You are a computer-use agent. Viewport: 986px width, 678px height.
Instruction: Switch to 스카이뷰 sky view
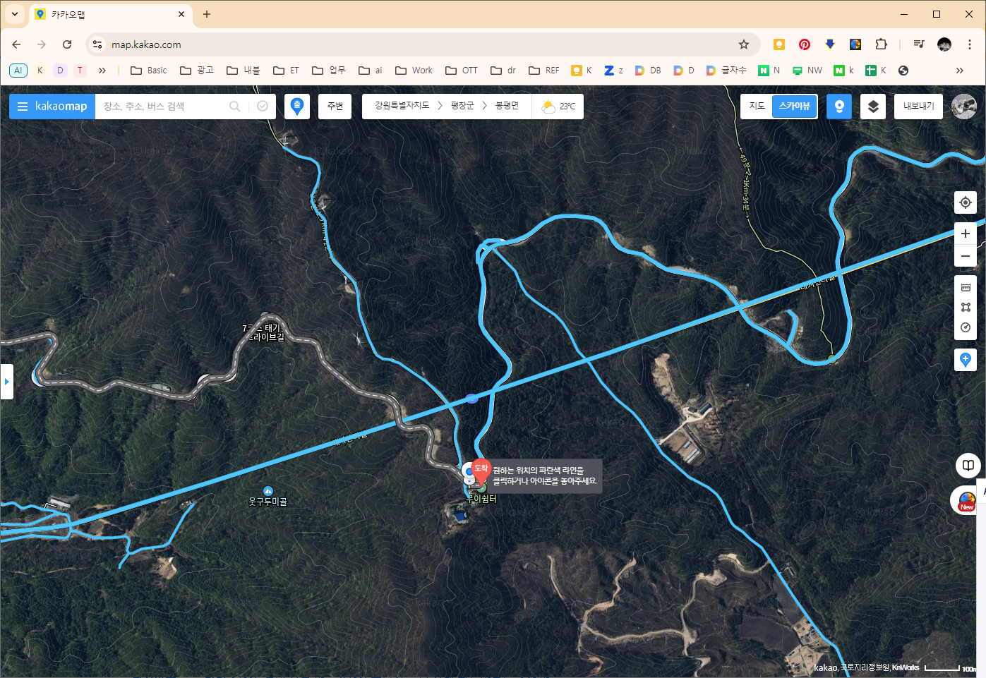[795, 107]
